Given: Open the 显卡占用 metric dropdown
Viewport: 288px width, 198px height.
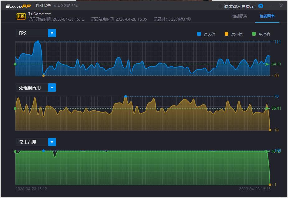Looking at the screenshot, I should (x=52, y=142).
